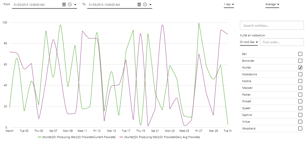
Task: Open the From date calendar picker
Action: coord(64,4)
